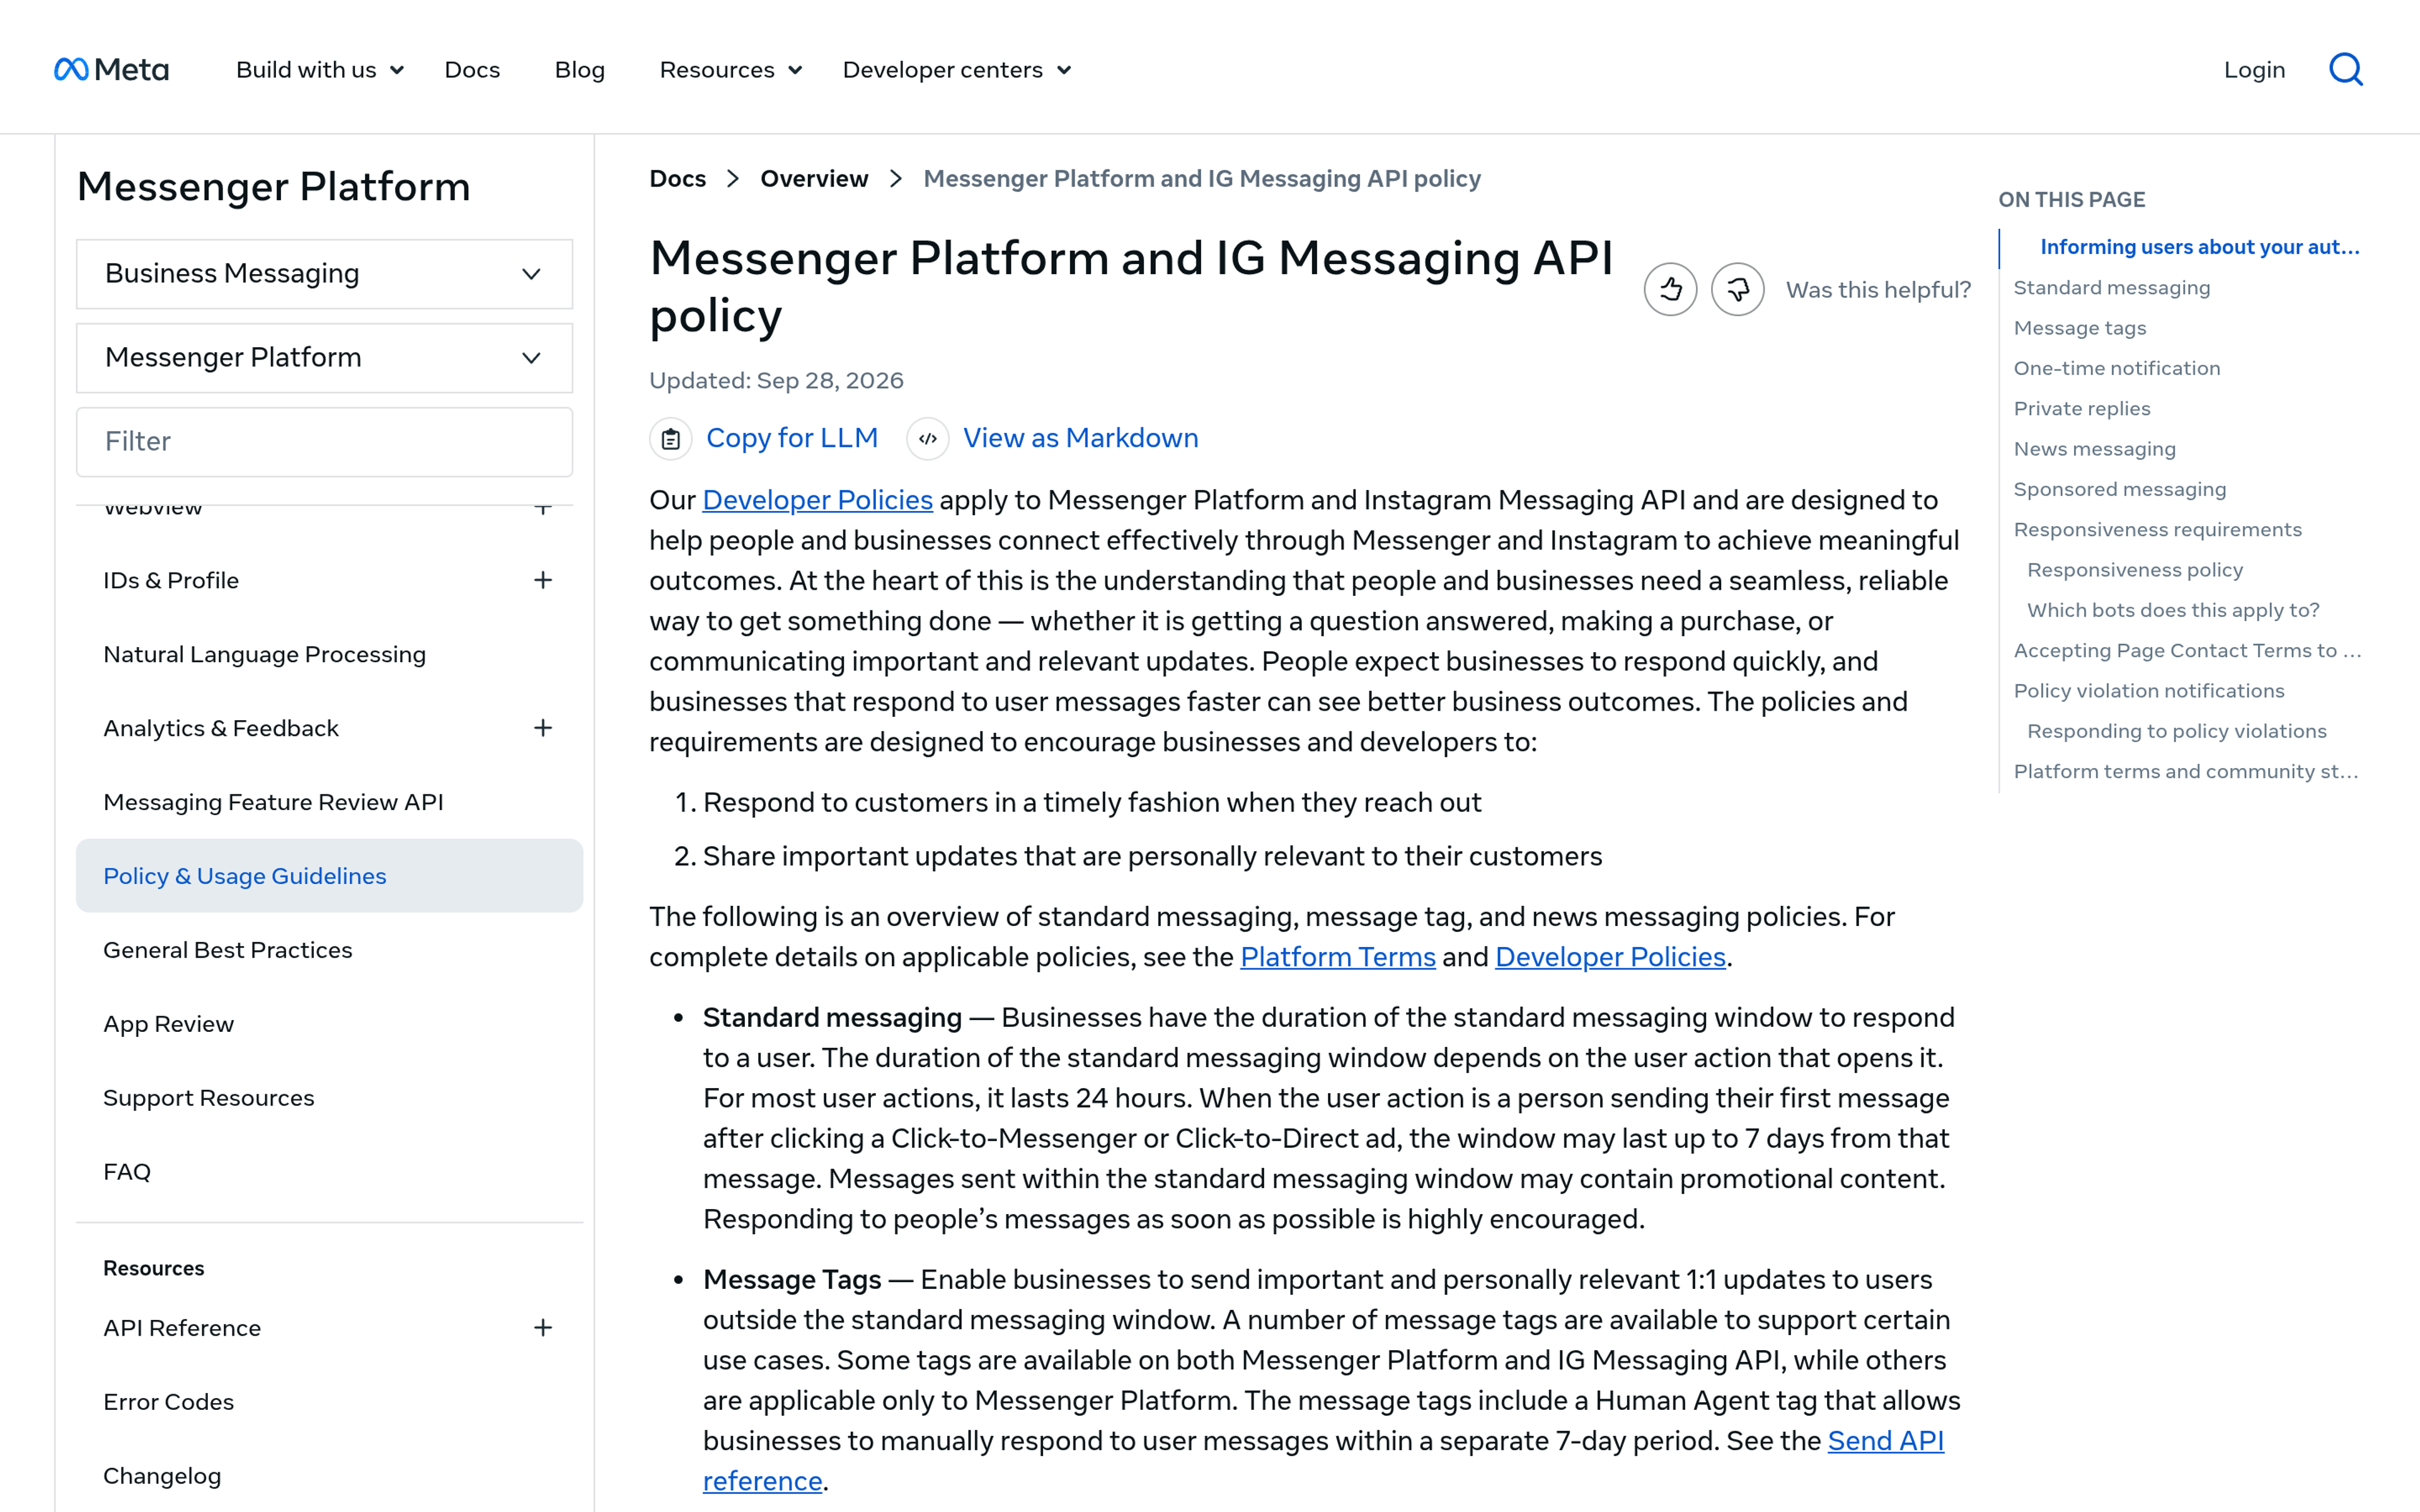Click into the Filter input field

tap(324, 442)
